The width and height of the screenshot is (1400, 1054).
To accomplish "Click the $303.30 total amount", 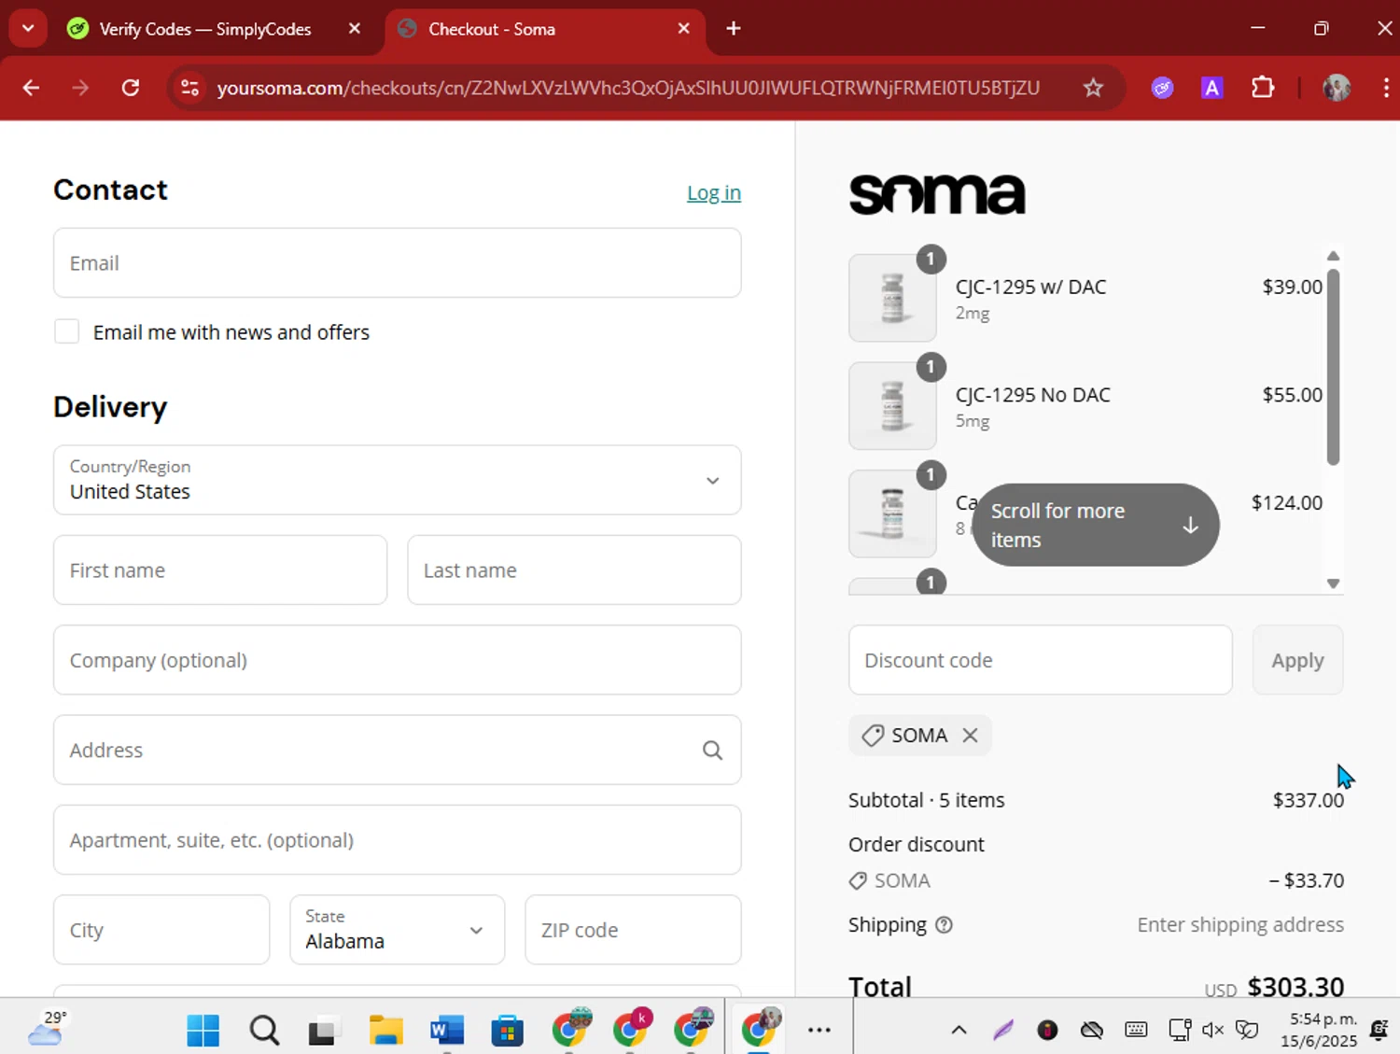I will pos(1295,986).
